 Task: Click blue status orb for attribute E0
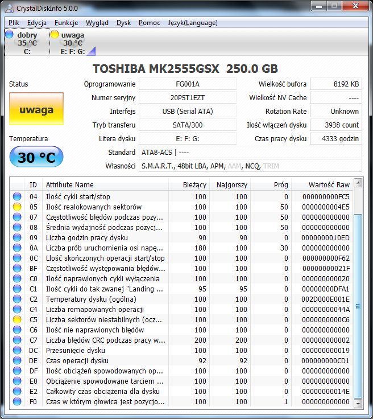(x=17, y=381)
